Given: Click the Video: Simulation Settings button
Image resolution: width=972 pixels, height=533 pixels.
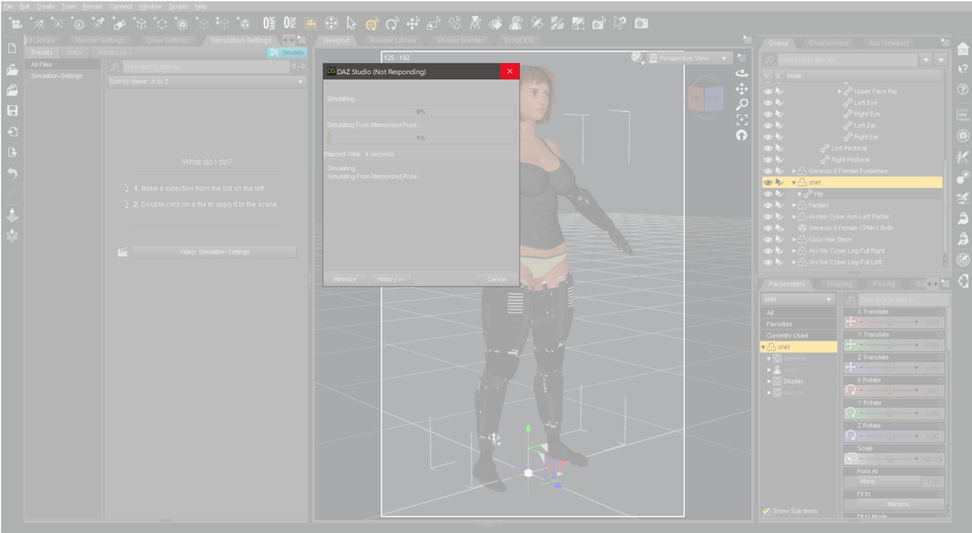Looking at the screenshot, I should 214,252.
